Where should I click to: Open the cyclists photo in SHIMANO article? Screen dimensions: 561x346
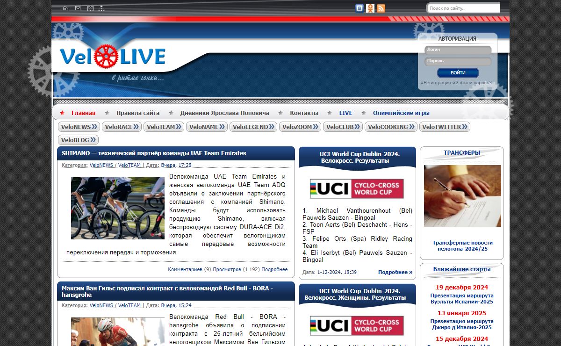click(x=118, y=208)
